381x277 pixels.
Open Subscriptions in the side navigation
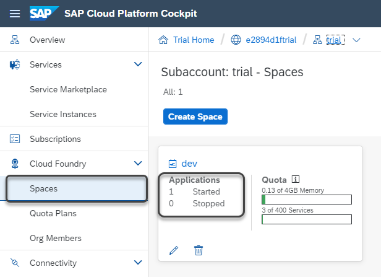74,139
